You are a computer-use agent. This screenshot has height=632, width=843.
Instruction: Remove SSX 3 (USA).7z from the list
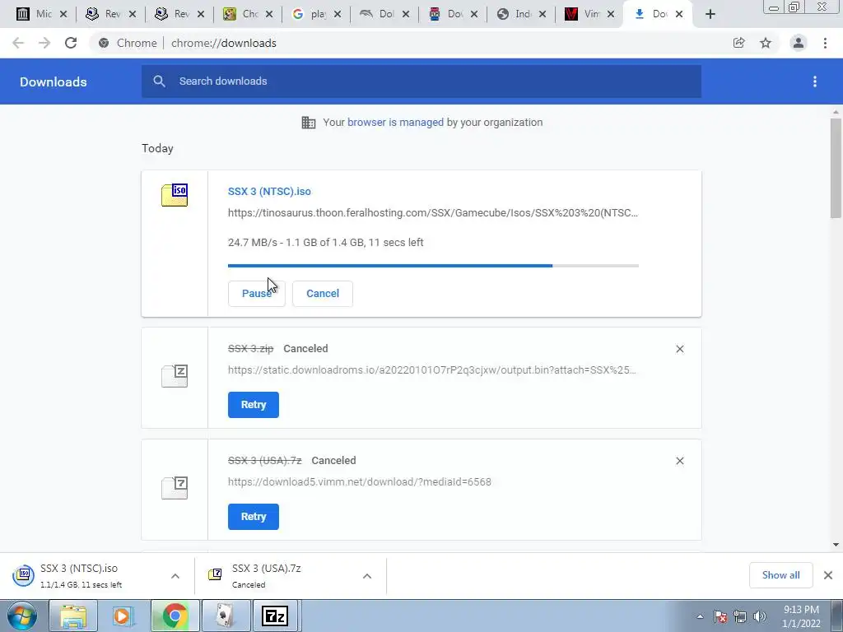(679, 461)
